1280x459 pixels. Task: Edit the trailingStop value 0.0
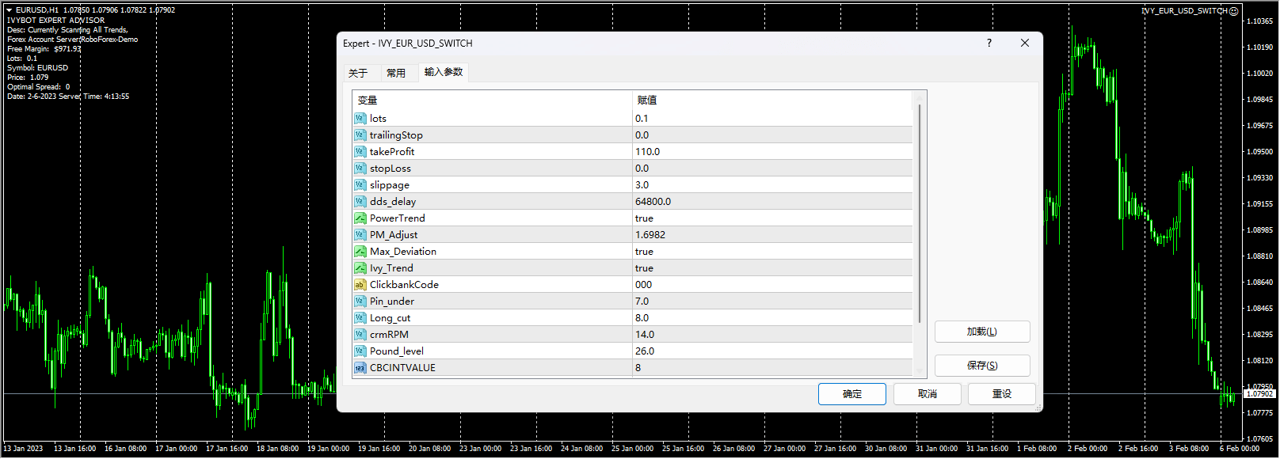click(x=772, y=135)
